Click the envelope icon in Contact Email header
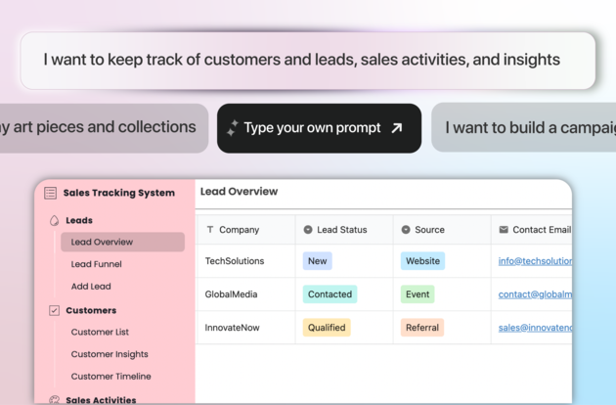The image size is (616, 405). click(x=504, y=230)
